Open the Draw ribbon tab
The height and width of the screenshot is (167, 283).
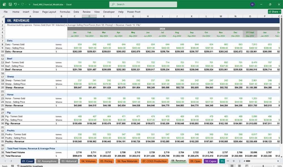(36, 12)
